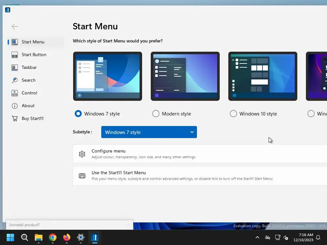Click the cloud sync tray icon
The image size is (327, 245).
coord(268,237)
